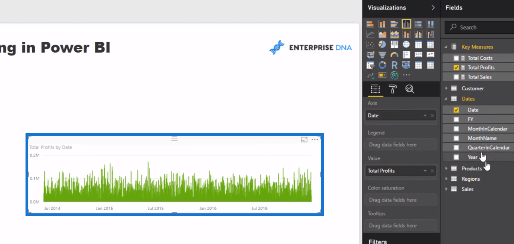Select the donut chart visual
This screenshot has height=244, width=514.
(x=382, y=65)
